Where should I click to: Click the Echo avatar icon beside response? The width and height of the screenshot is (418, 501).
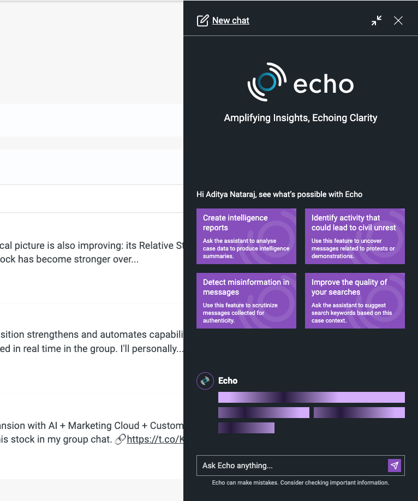205,380
